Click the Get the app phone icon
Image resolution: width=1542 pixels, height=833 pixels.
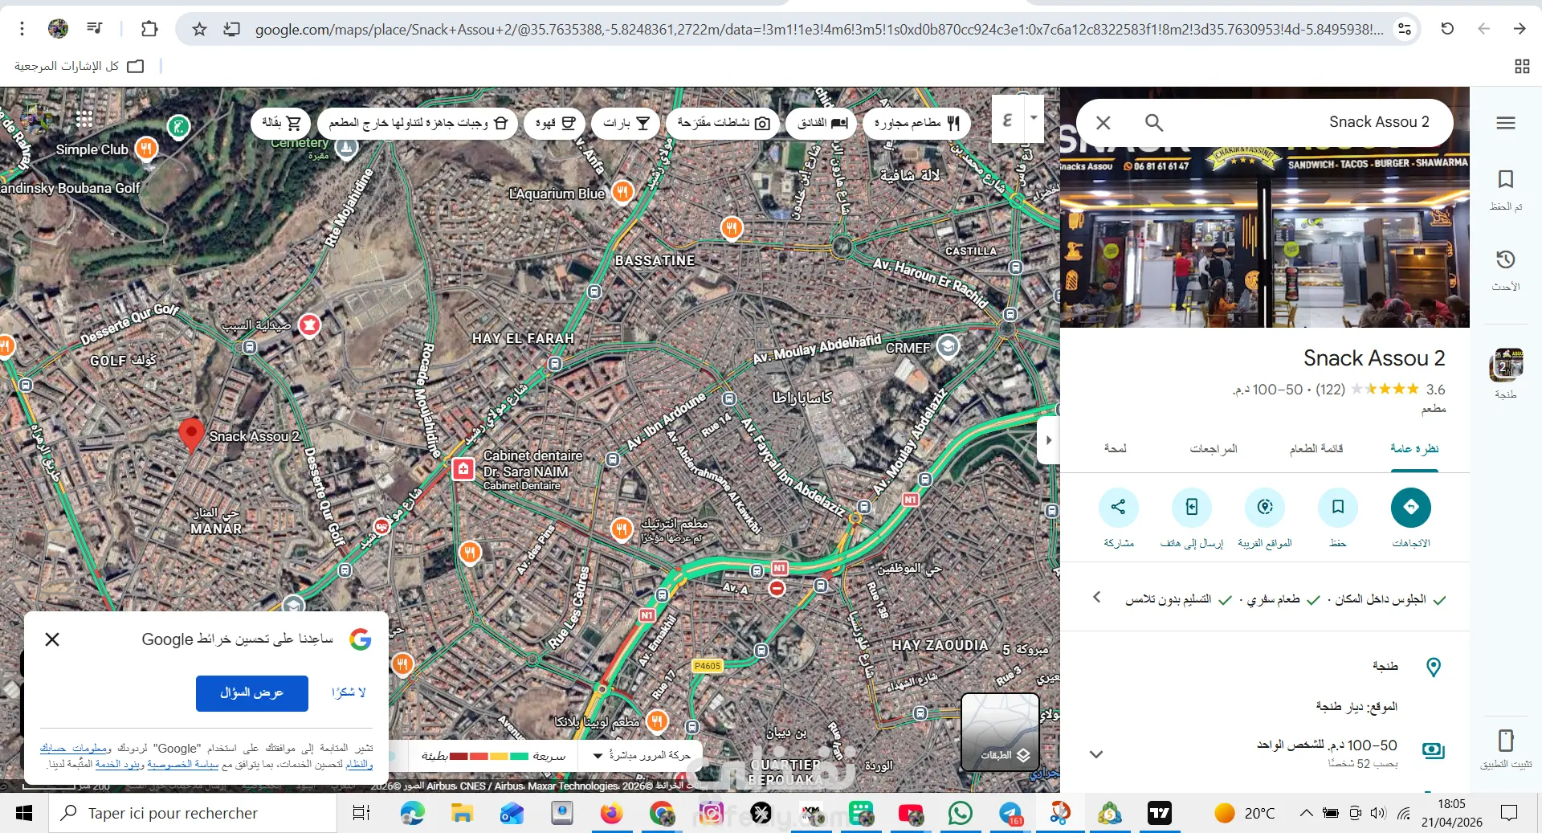[x=1506, y=740]
